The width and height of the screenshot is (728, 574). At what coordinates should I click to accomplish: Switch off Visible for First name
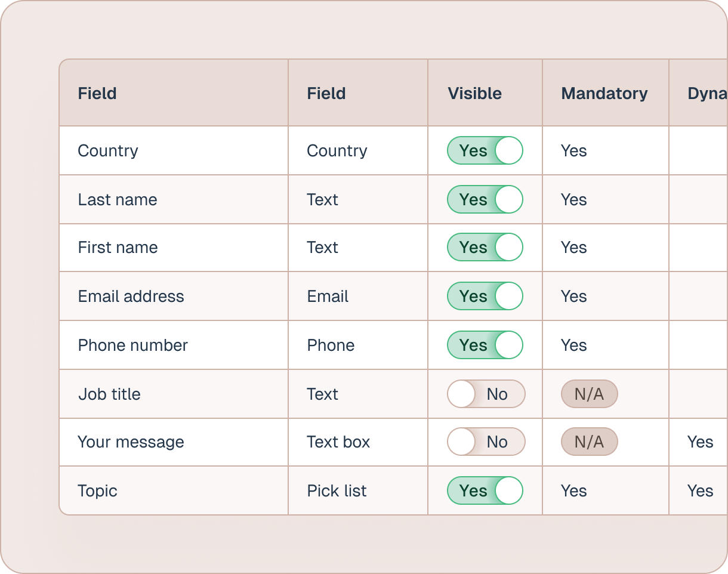[x=485, y=247]
